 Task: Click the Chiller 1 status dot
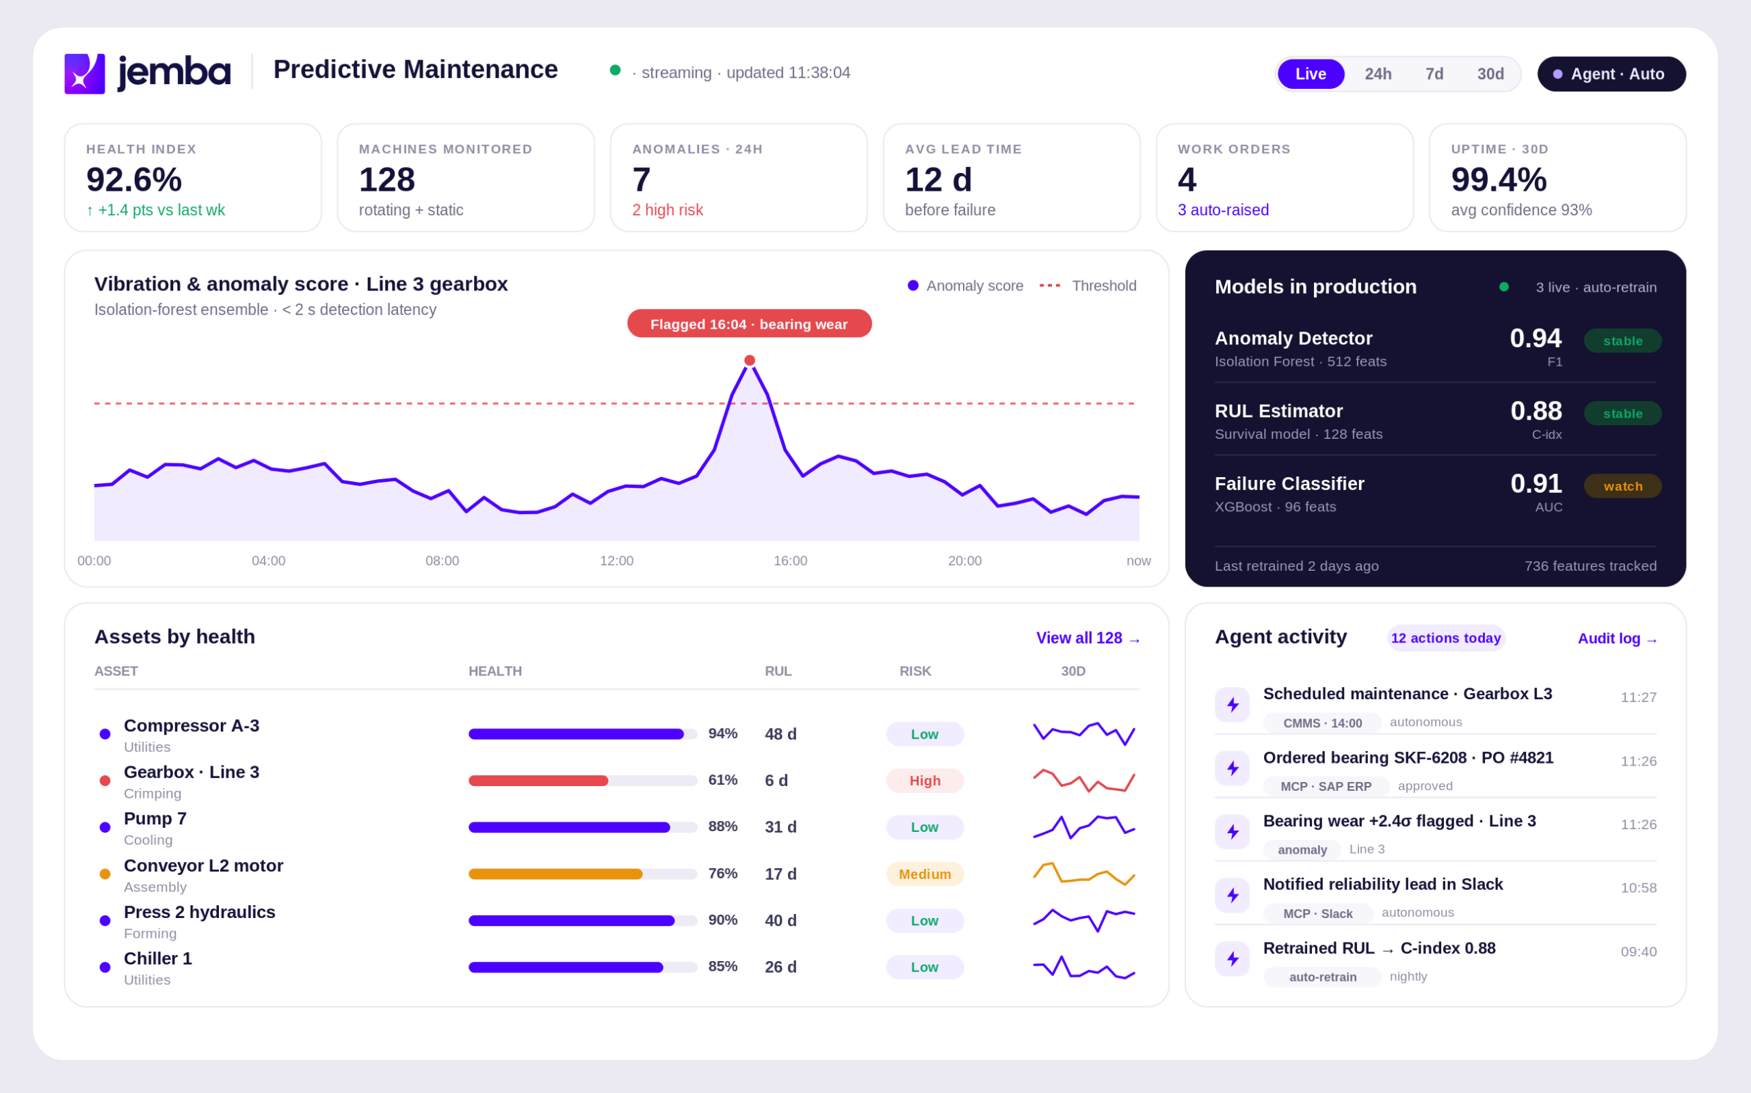(x=105, y=967)
